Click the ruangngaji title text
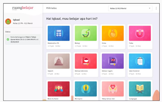The height and width of the screenshot is (102, 162). click(x=133, y=99)
